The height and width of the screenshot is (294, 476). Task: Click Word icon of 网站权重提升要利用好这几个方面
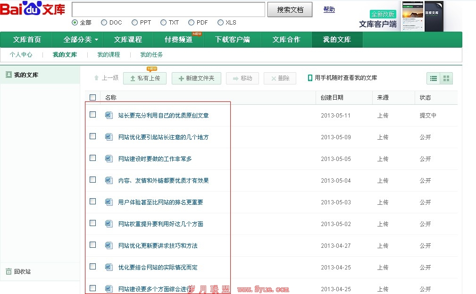pyautogui.click(x=109, y=224)
